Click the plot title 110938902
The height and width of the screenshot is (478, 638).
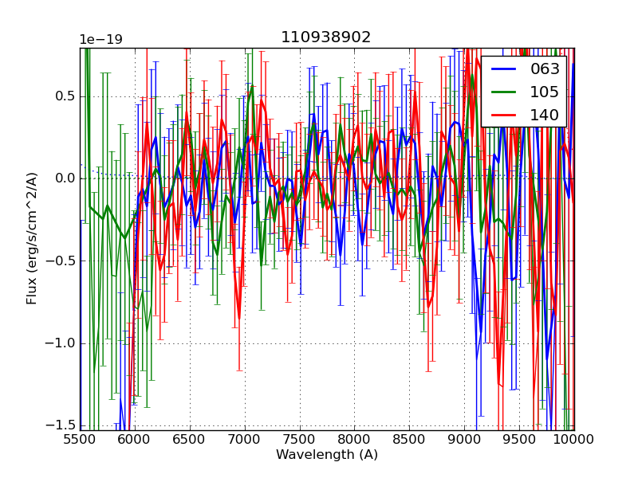325,37
